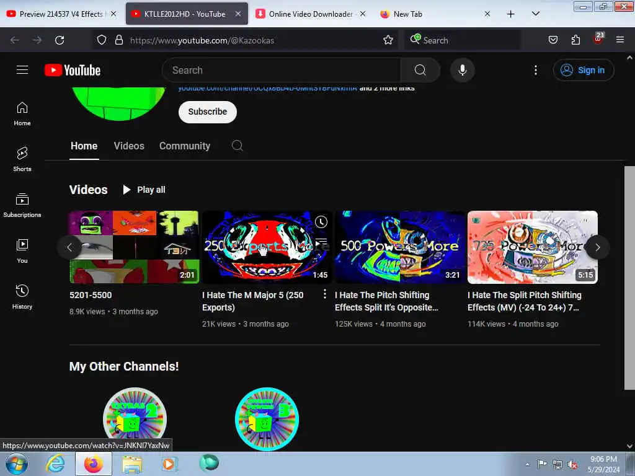635x476 pixels.
Task: Add 250 Exports video to Watch Later
Action: point(321,222)
